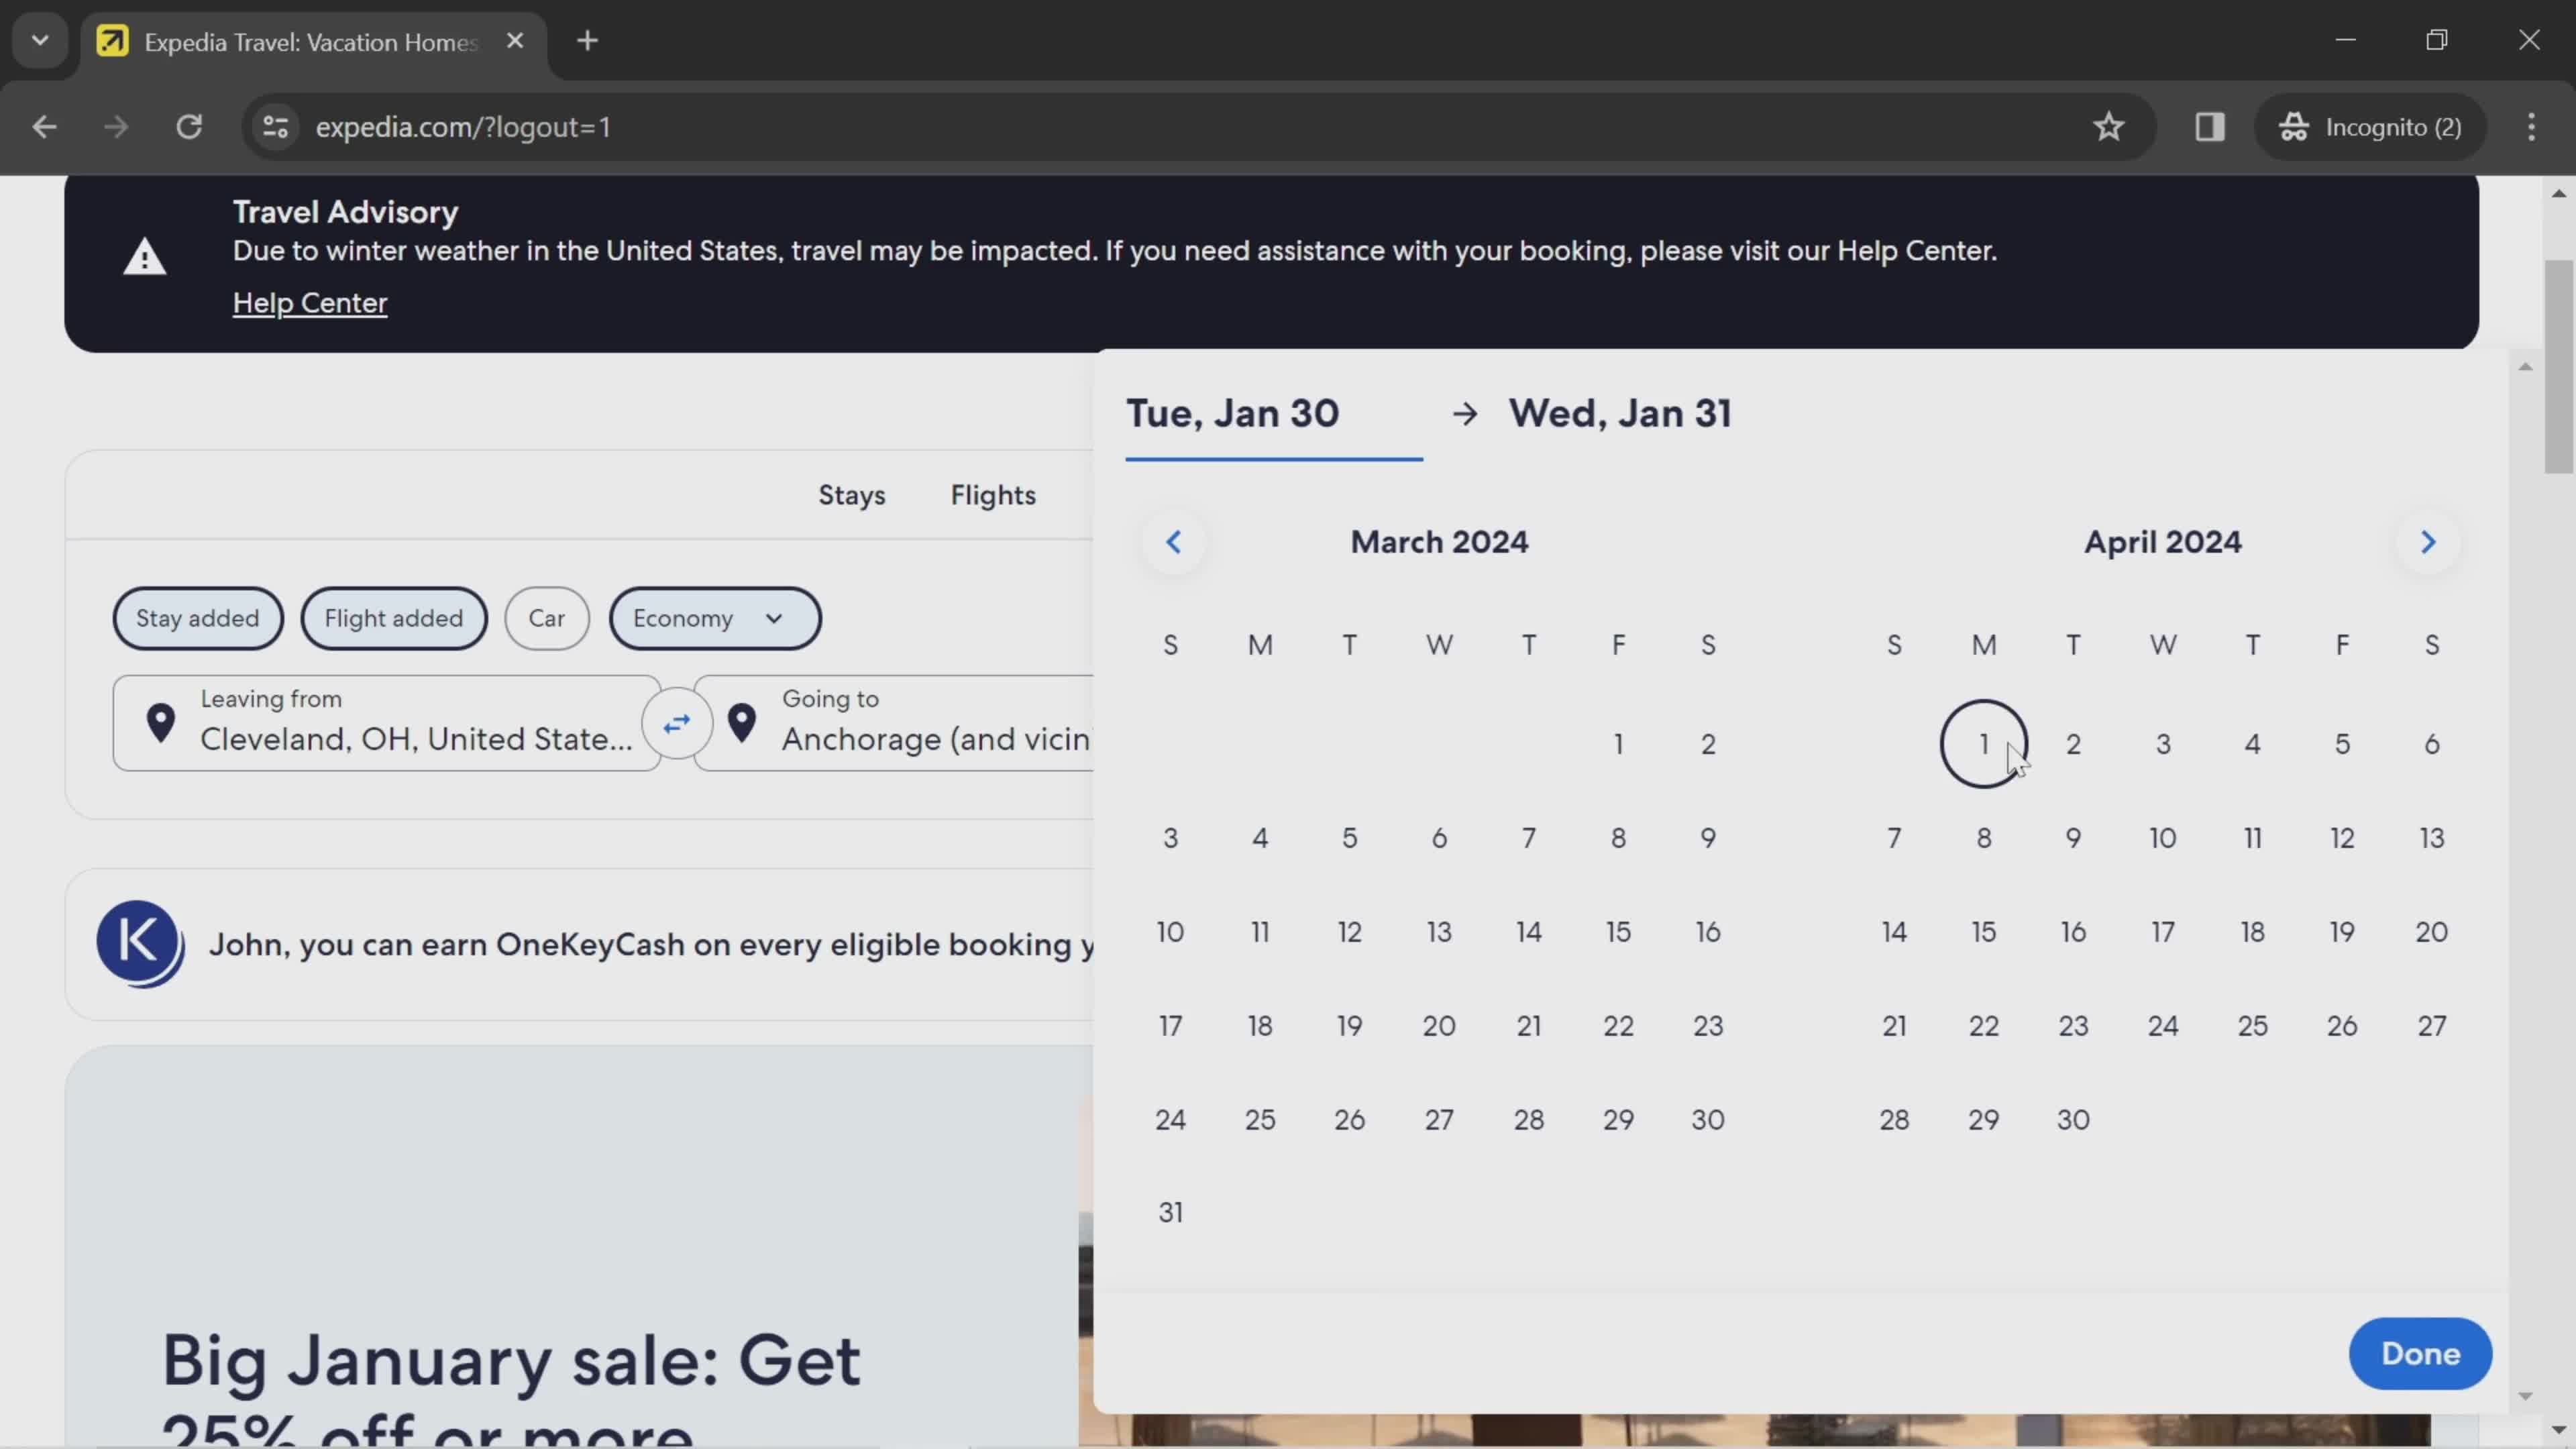Screen dimensions: 2576x1449
Task: Pick April 1 in the calendar
Action: (1984, 744)
